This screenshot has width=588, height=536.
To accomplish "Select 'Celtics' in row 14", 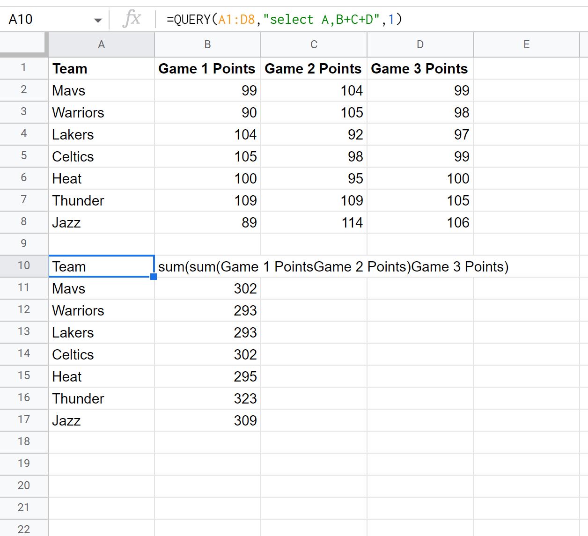I will [101, 354].
